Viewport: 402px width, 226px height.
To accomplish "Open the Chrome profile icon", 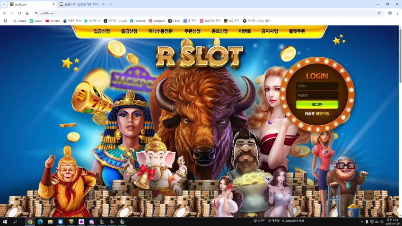I will click(390, 13).
